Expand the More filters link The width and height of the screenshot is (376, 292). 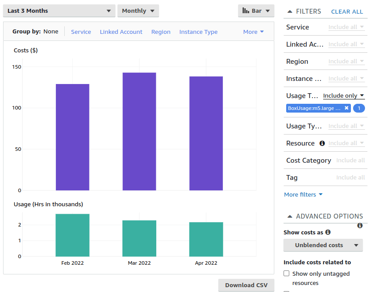tap(303, 194)
